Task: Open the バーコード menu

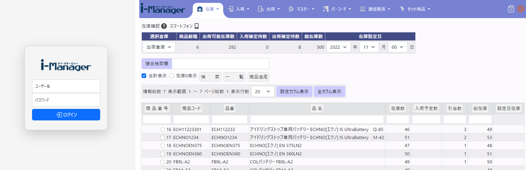Action: tap(337, 9)
